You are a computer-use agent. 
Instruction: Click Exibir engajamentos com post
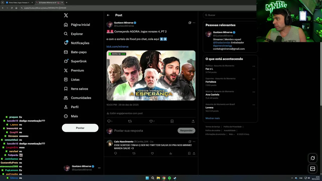pyautogui.click(x=125, y=113)
